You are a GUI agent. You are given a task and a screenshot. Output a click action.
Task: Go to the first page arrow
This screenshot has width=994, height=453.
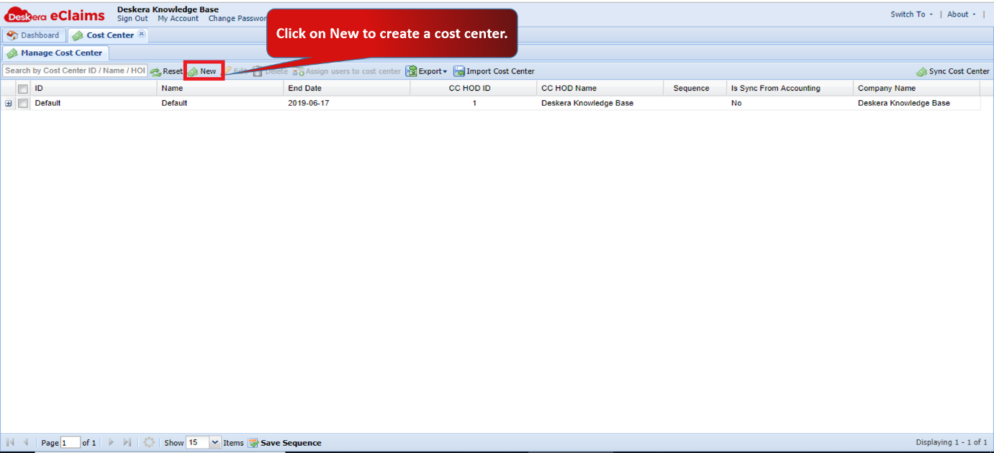11,442
